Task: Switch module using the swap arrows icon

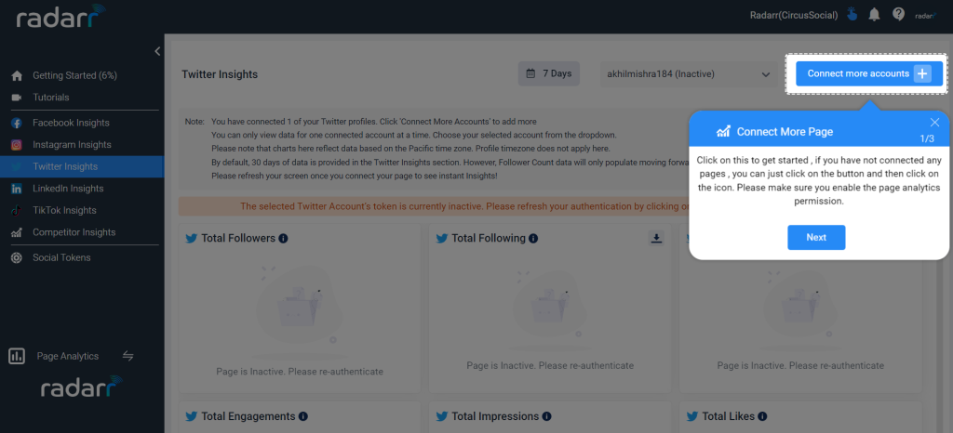Action: coord(128,356)
